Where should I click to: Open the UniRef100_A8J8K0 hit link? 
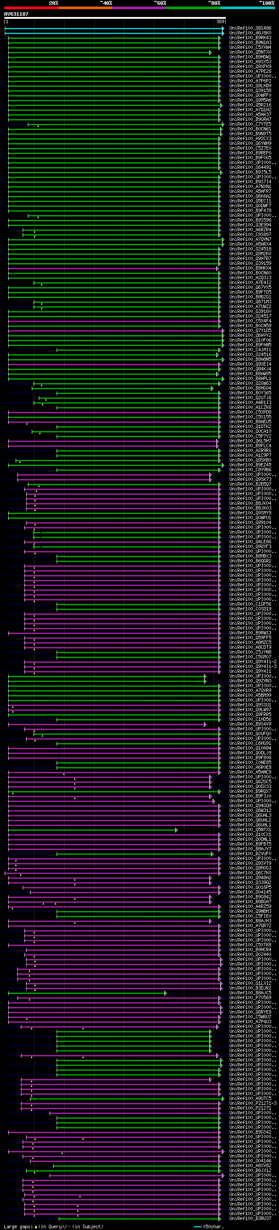coord(250,33)
